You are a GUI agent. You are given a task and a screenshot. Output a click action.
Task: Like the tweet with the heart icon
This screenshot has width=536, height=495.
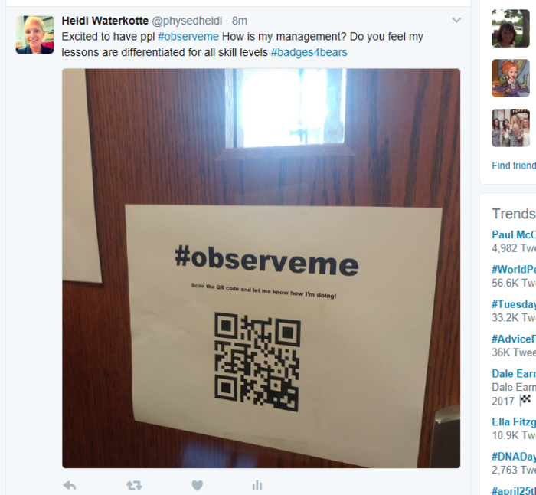click(198, 485)
